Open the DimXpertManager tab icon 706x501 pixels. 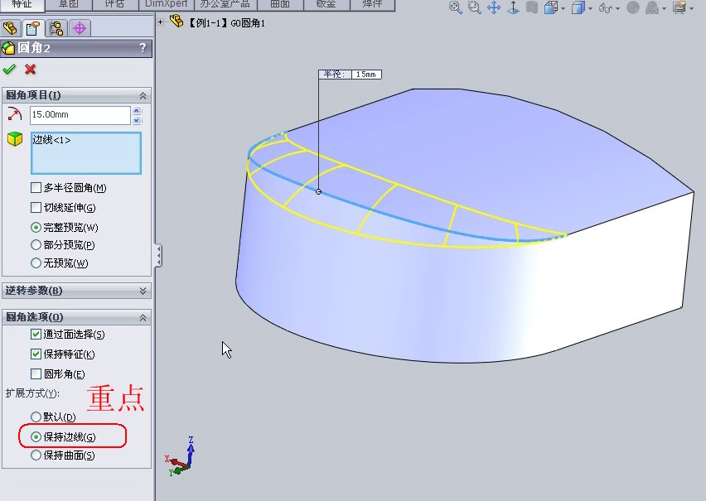point(80,28)
